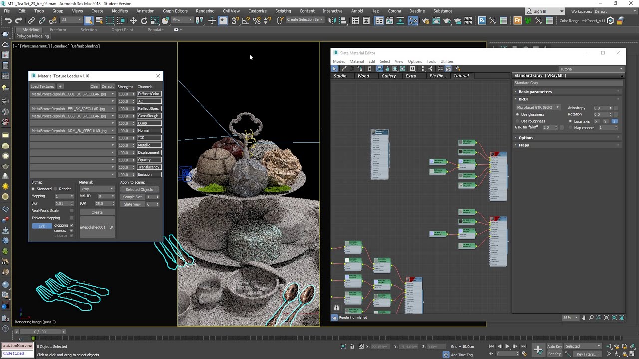639x359 pixels.
Task: Click the Select by Name toolbar icon
Action: [x=98, y=20]
